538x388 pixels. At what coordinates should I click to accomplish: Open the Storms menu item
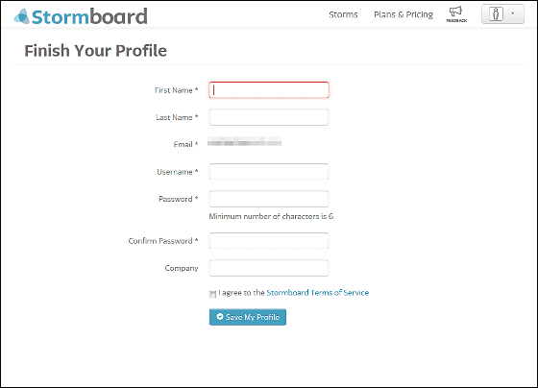343,14
